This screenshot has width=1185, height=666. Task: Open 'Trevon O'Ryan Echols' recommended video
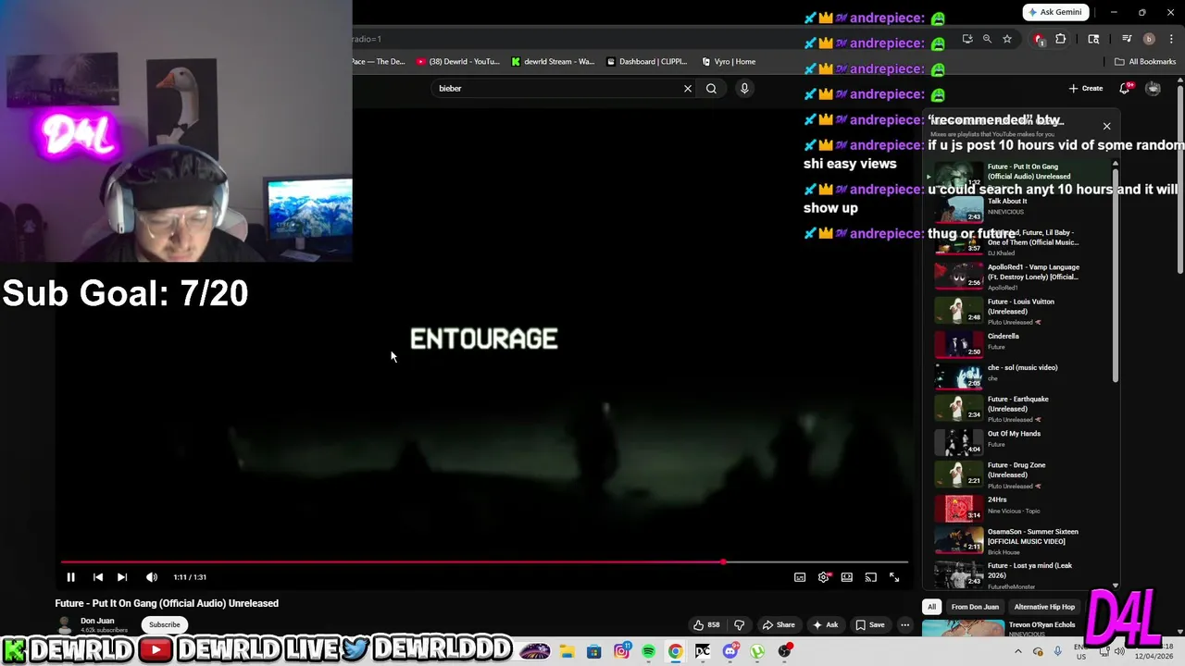coord(1042,625)
